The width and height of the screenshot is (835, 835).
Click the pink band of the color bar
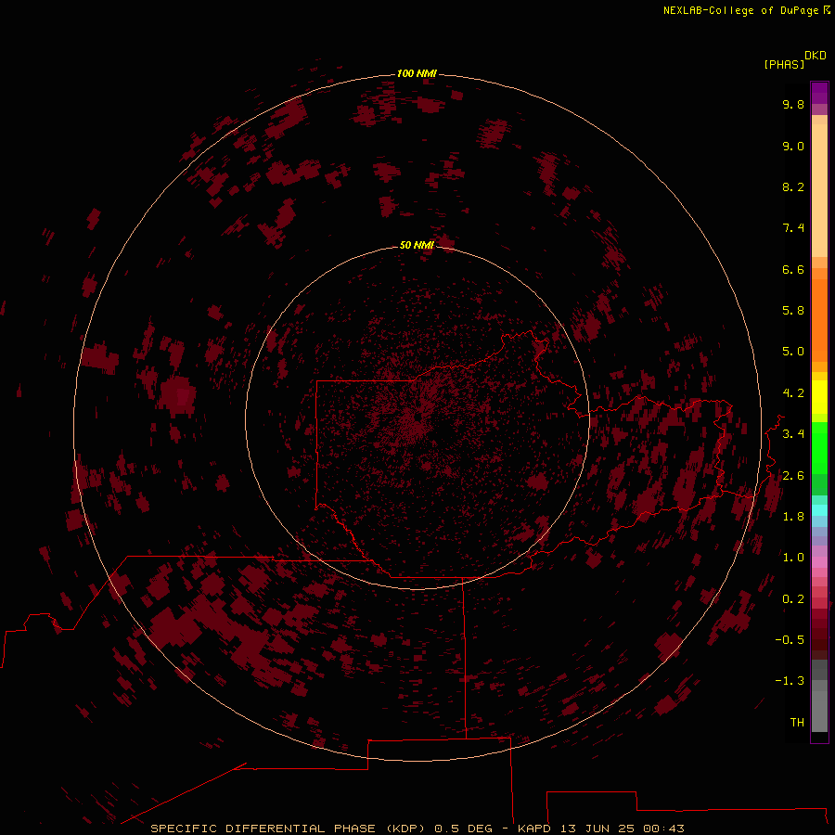[x=819, y=562]
